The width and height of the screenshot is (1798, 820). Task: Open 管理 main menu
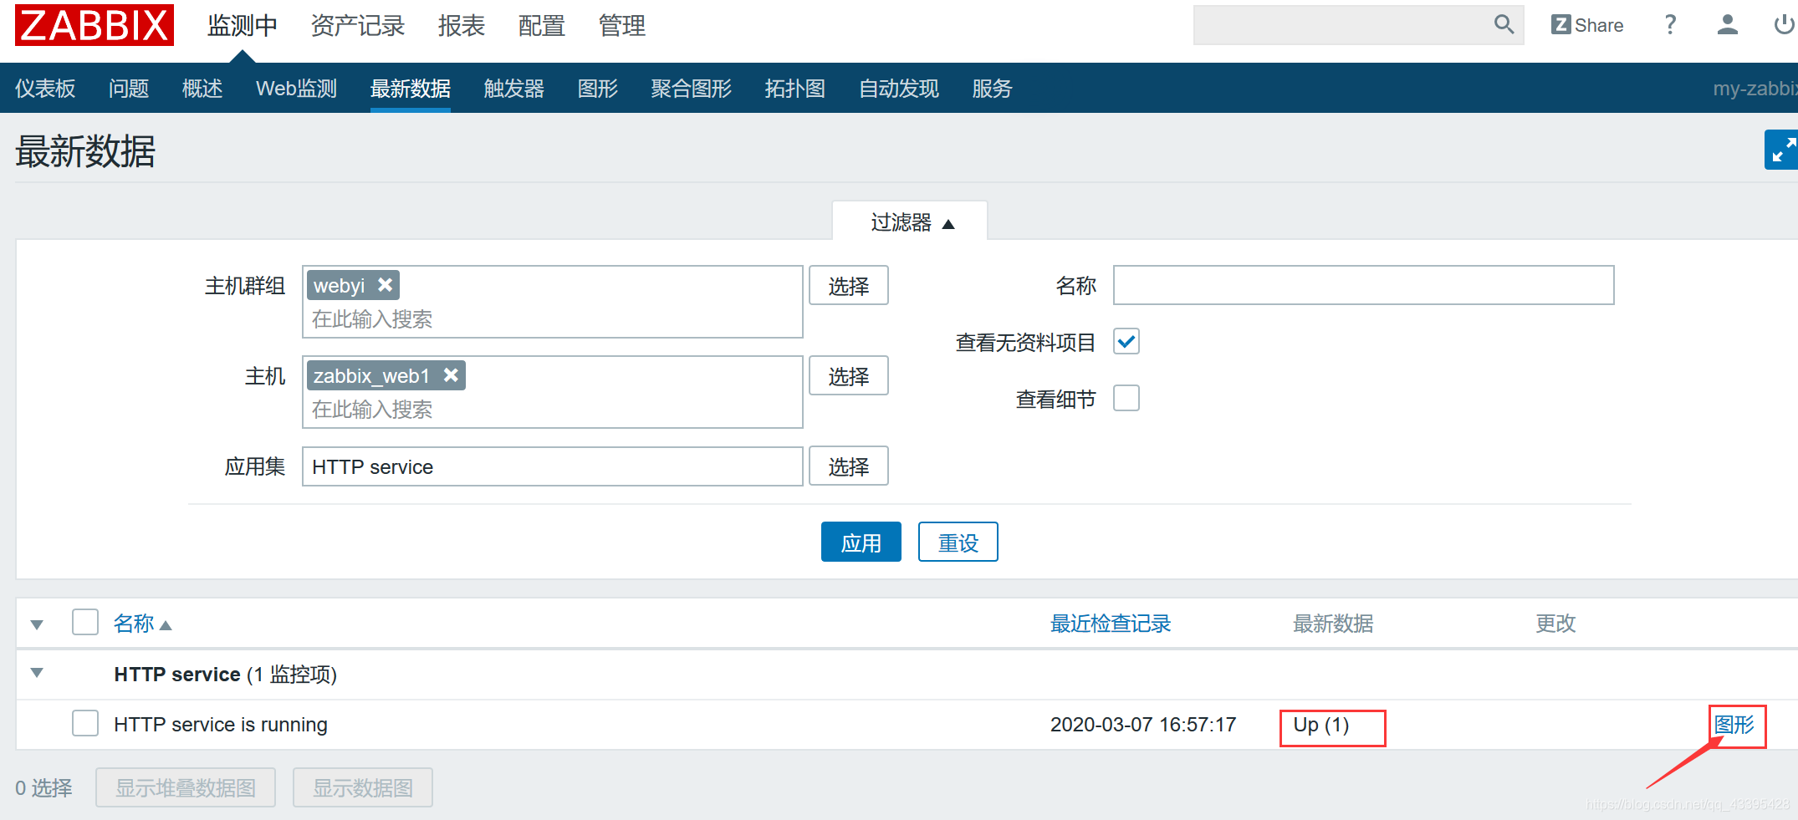click(x=622, y=26)
